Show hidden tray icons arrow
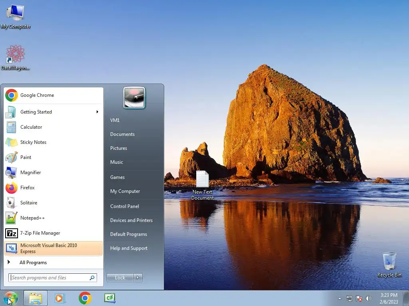 340,298
